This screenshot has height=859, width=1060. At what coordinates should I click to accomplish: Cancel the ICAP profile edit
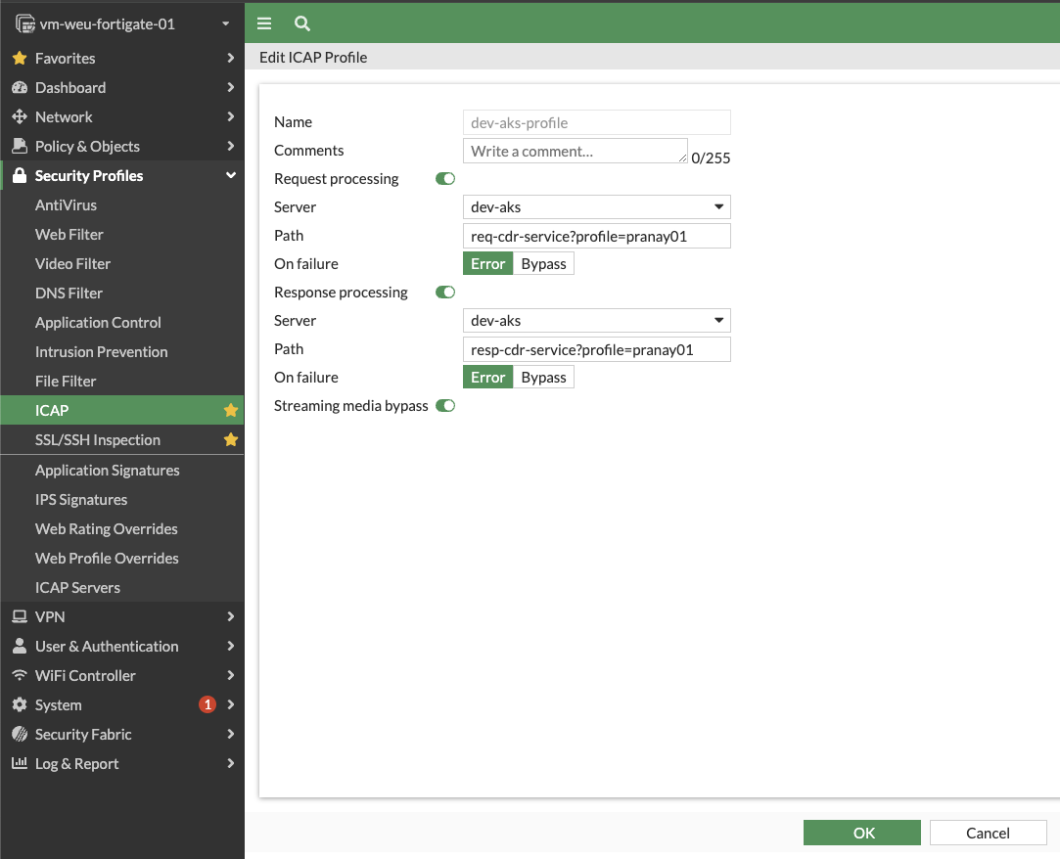click(988, 833)
